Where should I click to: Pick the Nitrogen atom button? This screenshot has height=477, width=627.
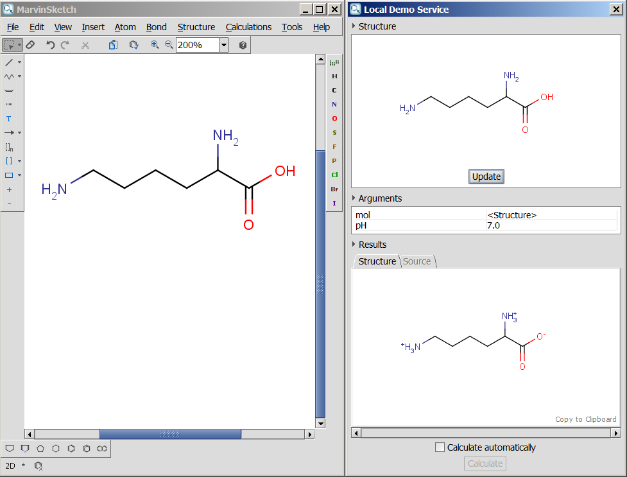[334, 105]
